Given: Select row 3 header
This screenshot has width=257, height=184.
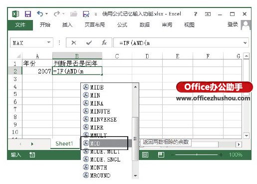Looking at the screenshot, I should pos(15,79).
